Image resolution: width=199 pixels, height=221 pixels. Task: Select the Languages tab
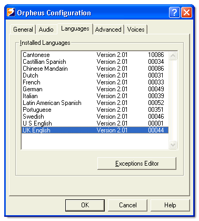75,28
